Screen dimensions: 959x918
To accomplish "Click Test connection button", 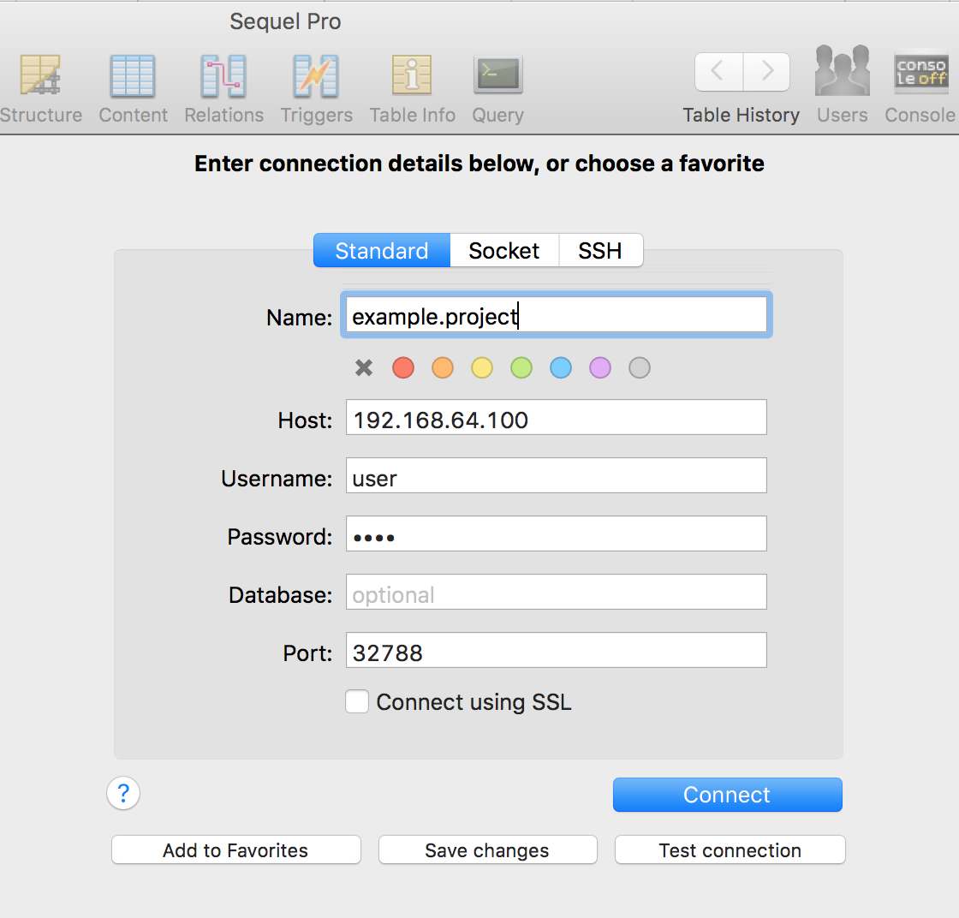I will 730,850.
